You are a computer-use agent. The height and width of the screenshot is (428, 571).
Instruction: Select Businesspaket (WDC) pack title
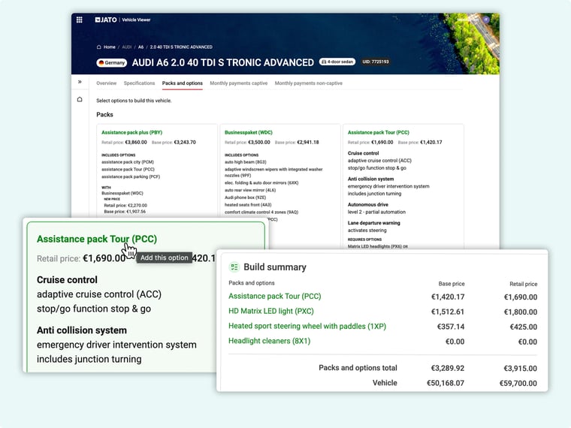coord(249,132)
